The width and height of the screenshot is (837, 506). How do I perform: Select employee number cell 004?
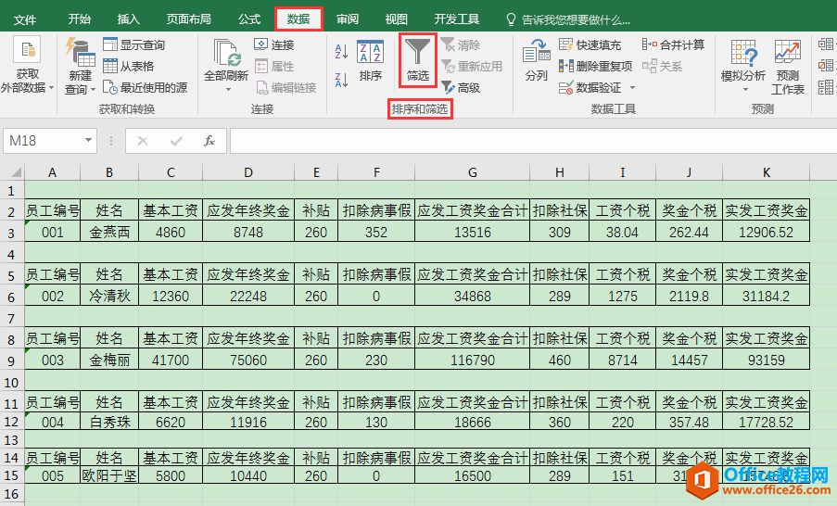click(x=52, y=422)
